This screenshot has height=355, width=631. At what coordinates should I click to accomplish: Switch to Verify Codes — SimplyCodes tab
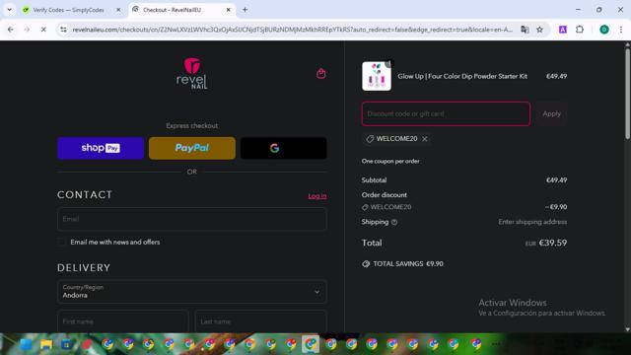pyautogui.click(x=71, y=10)
